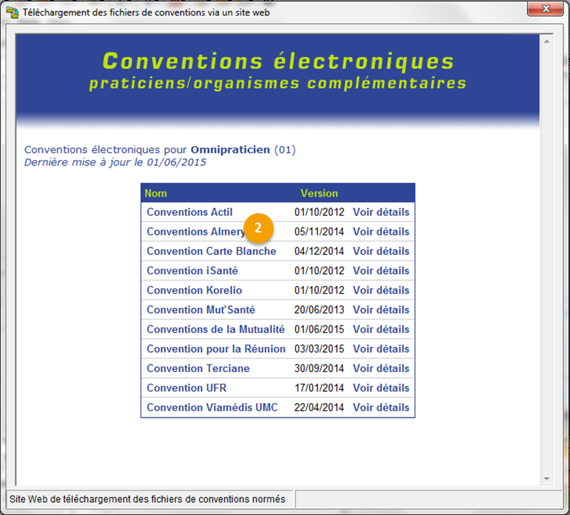Close the Téléchargement des fichiers window
Viewport: 570px width, 515px height.
point(546,9)
